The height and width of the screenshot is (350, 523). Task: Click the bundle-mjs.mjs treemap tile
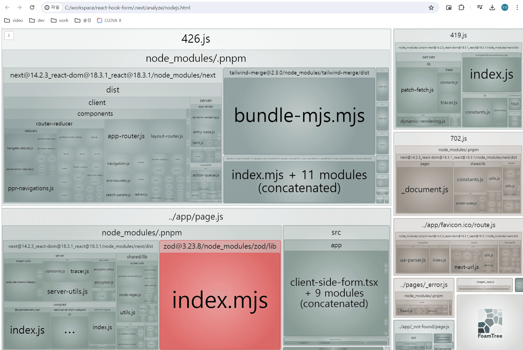pyautogui.click(x=299, y=116)
